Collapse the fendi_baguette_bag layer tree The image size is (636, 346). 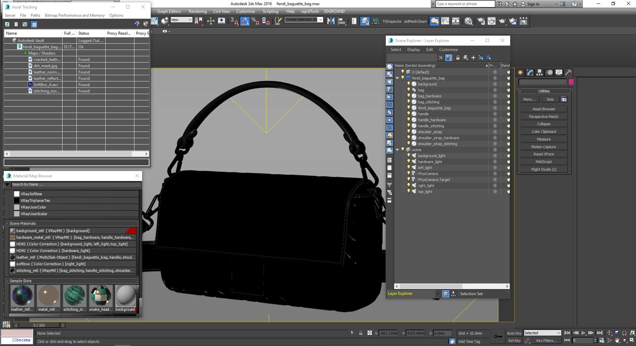[397, 78]
